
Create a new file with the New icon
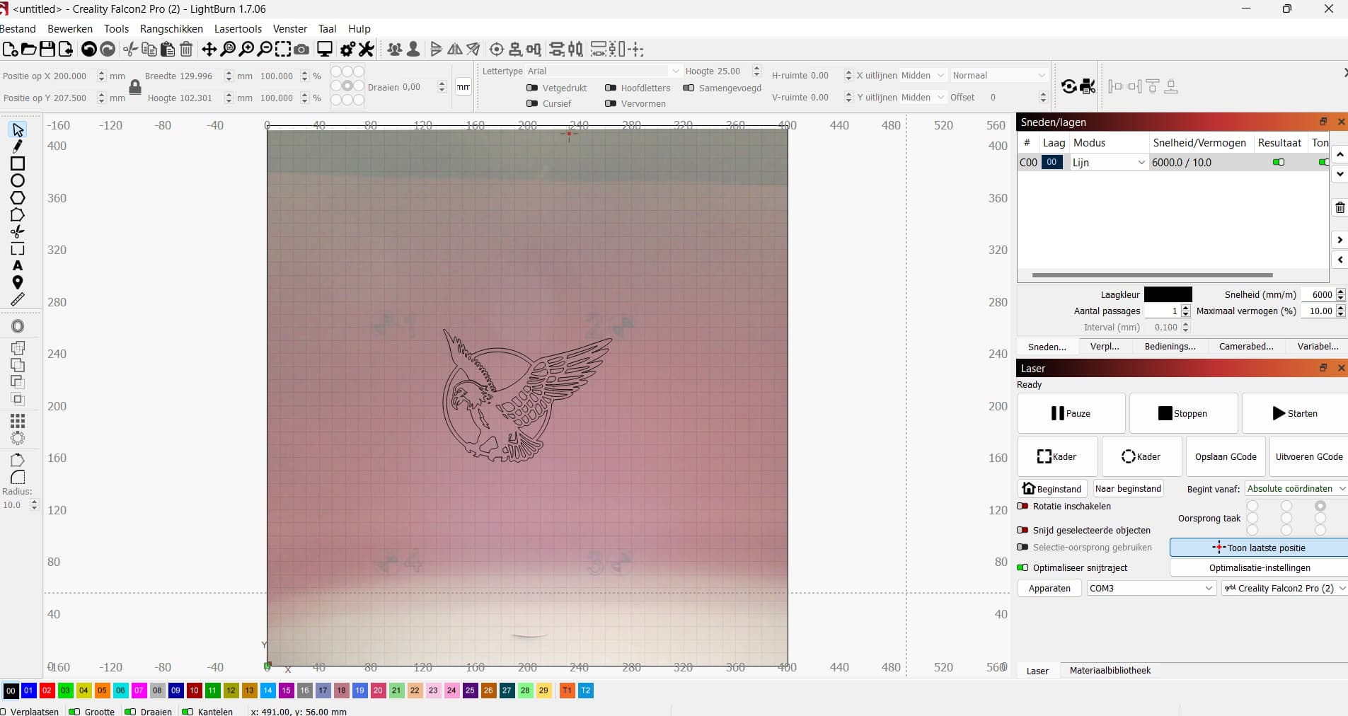[10, 49]
